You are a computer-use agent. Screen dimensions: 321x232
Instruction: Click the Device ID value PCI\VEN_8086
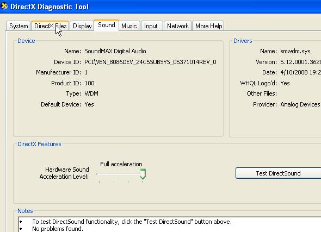pyautogui.click(x=150, y=62)
